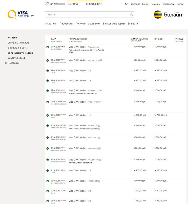Screen dimensions: 188x204
Task: Click the search magnifier icon
Action: [132, 15]
